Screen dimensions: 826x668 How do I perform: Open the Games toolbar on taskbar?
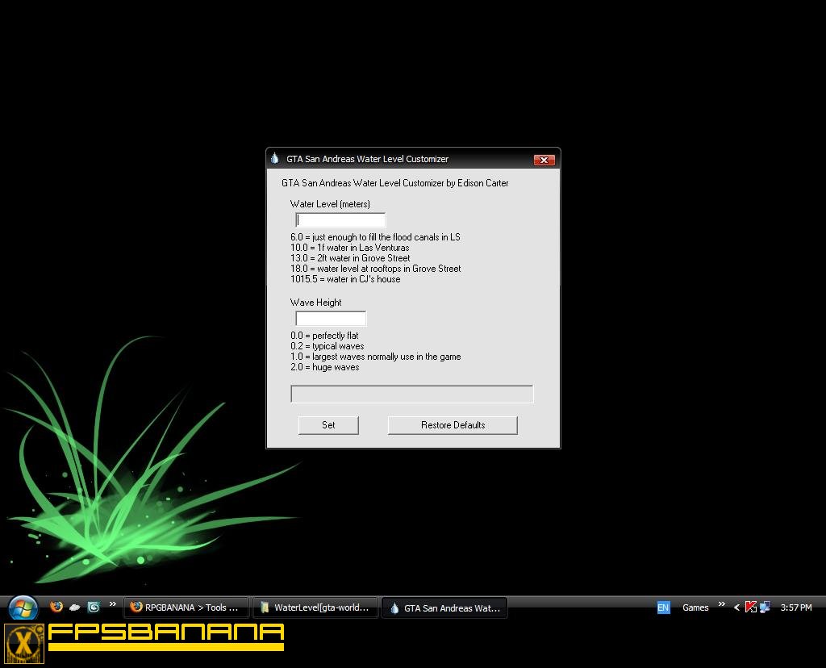tap(695, 607)
